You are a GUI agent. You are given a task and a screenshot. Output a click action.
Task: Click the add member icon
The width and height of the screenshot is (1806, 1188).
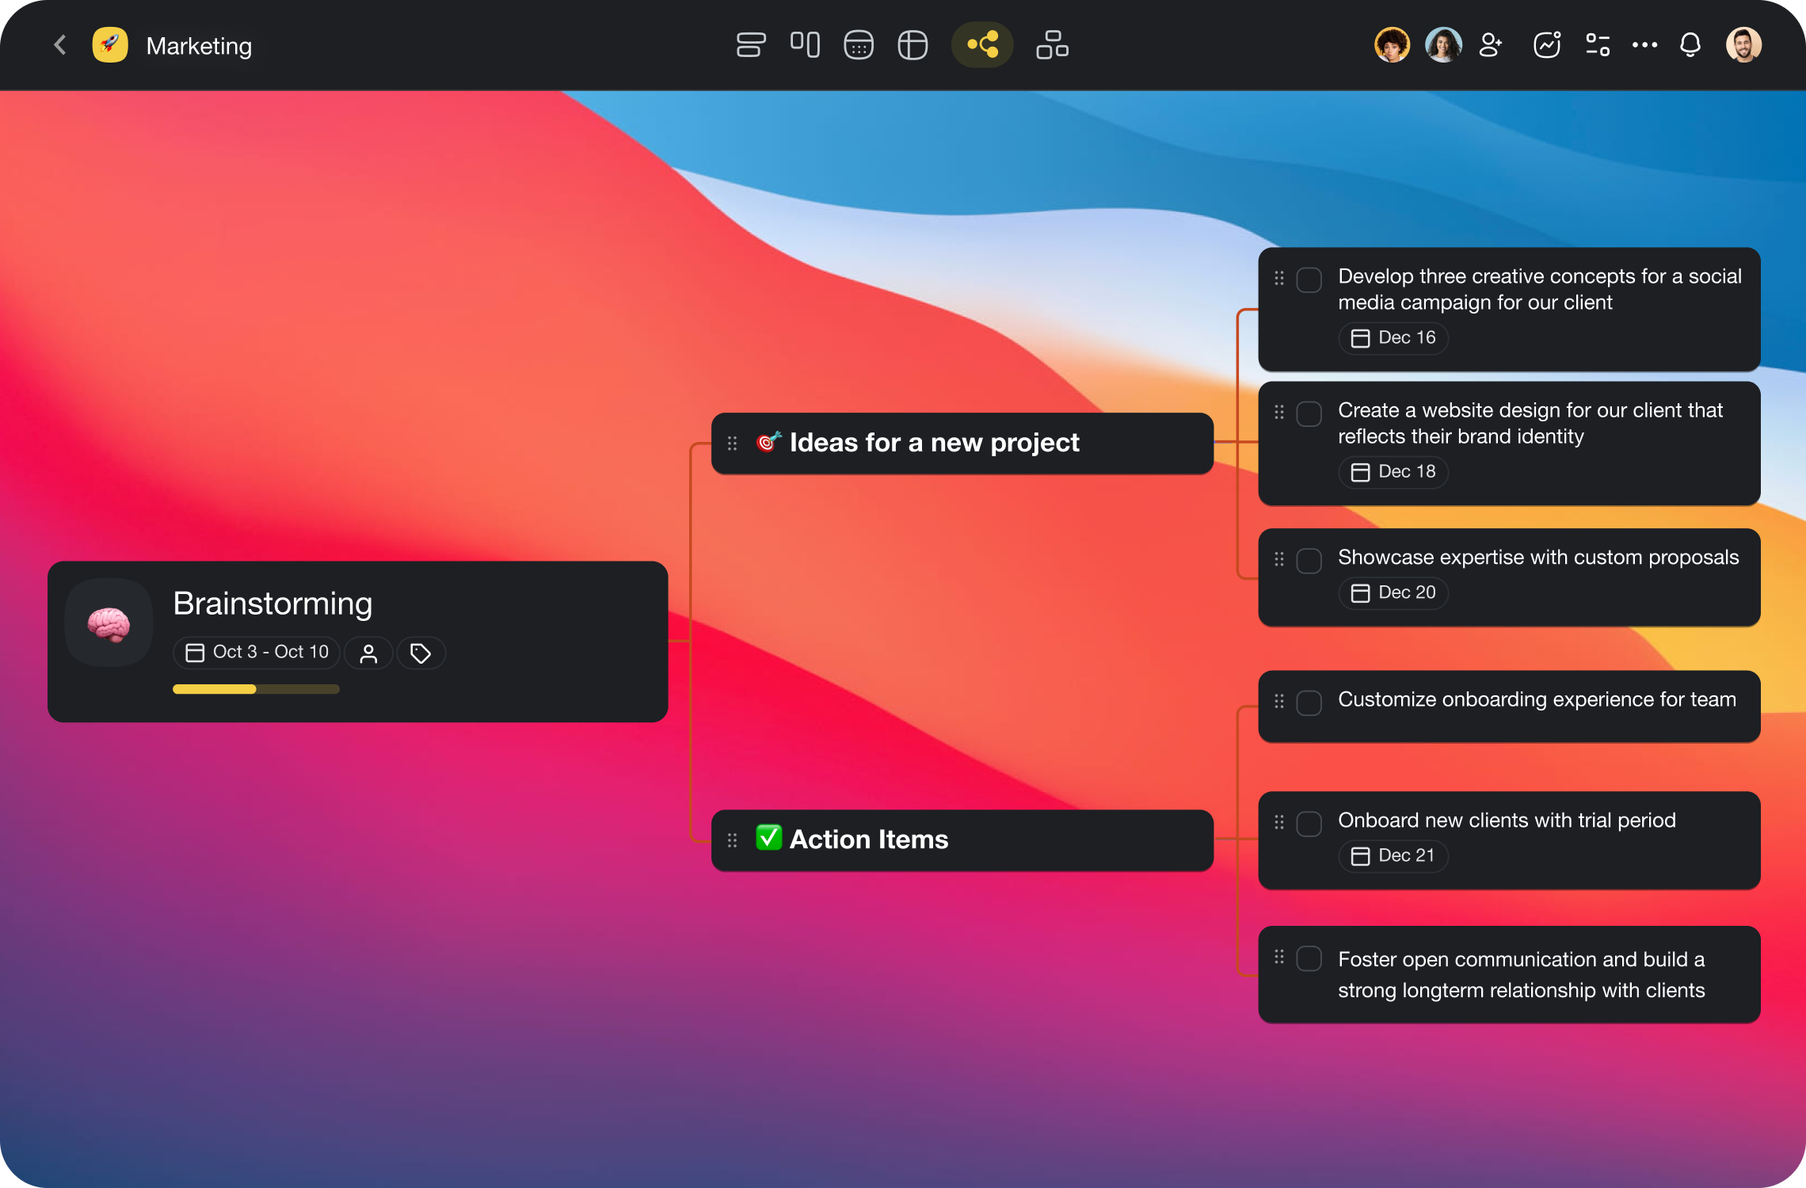coord(1490,45)
